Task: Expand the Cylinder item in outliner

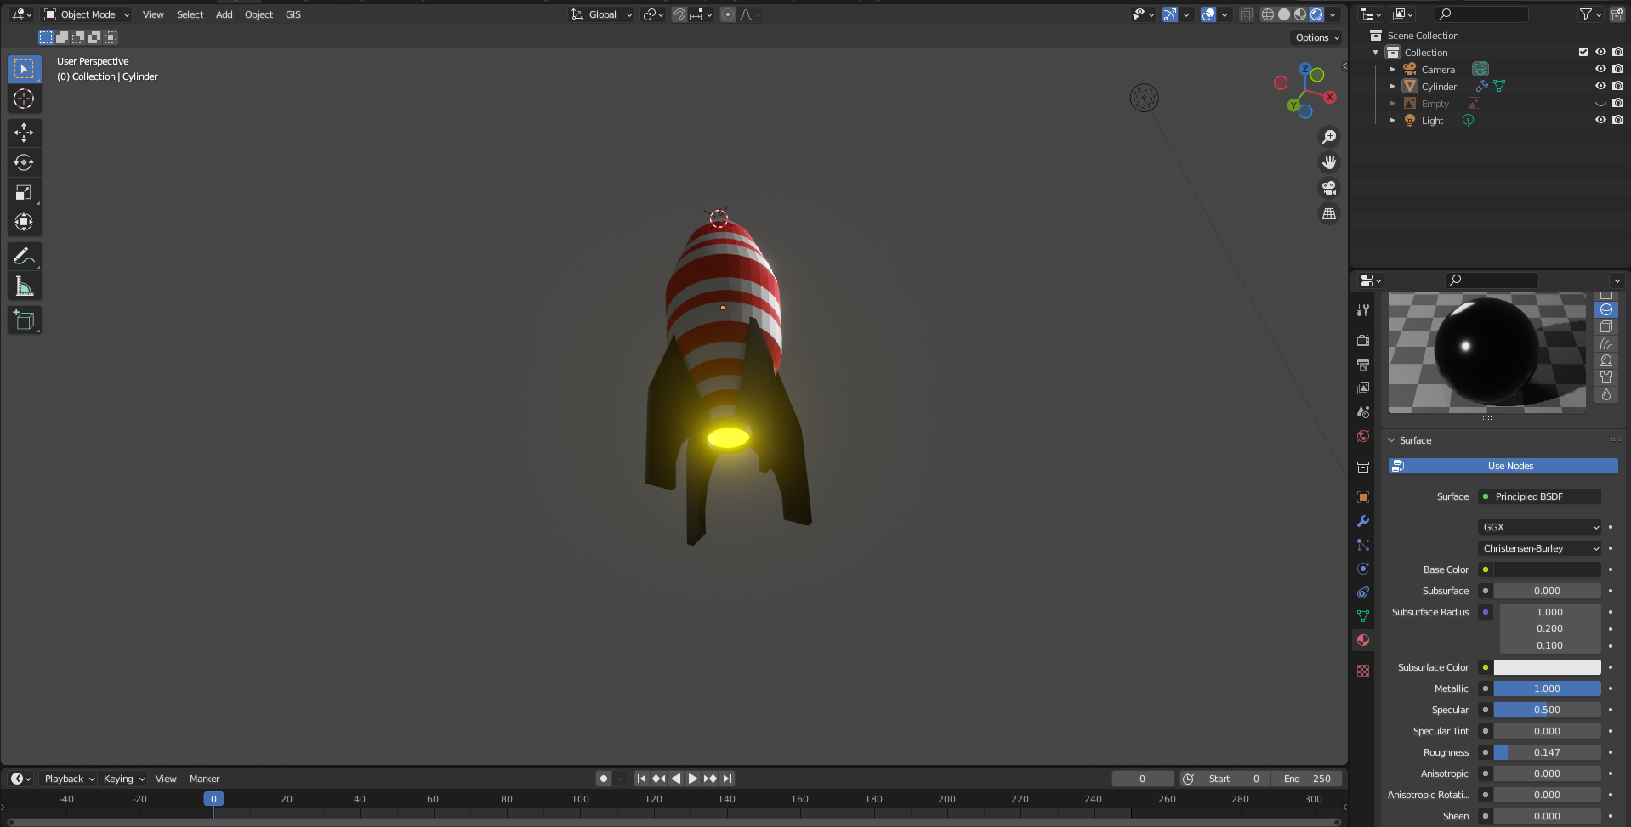Action: click(1393, 86)
